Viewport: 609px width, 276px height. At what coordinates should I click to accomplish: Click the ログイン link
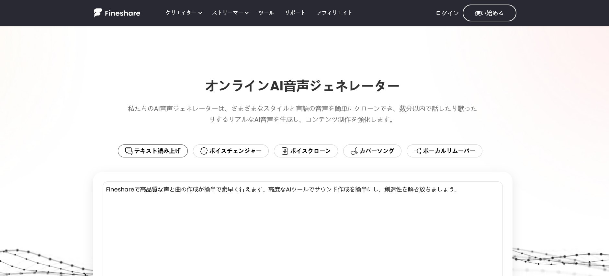(x=447, y=13)
